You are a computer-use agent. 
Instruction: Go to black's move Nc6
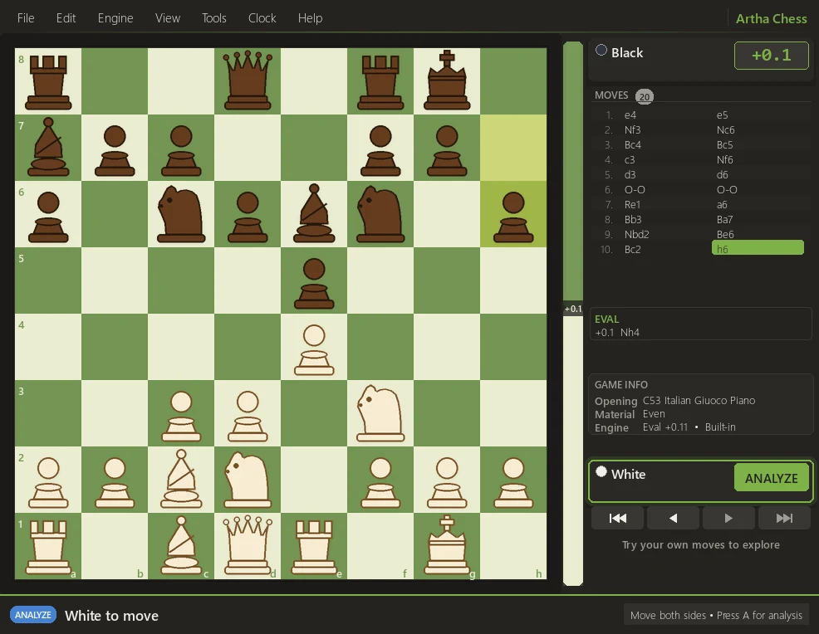point(725,130)
